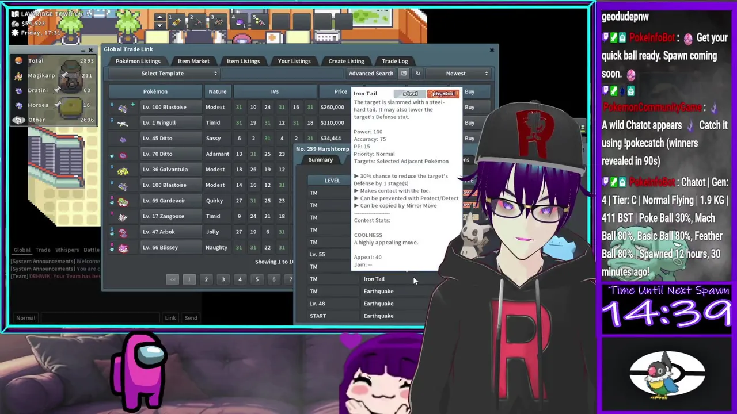The width and height of the screenshot is (737, 414).
Task: Open Advanced Search
Action: point(371,74)
